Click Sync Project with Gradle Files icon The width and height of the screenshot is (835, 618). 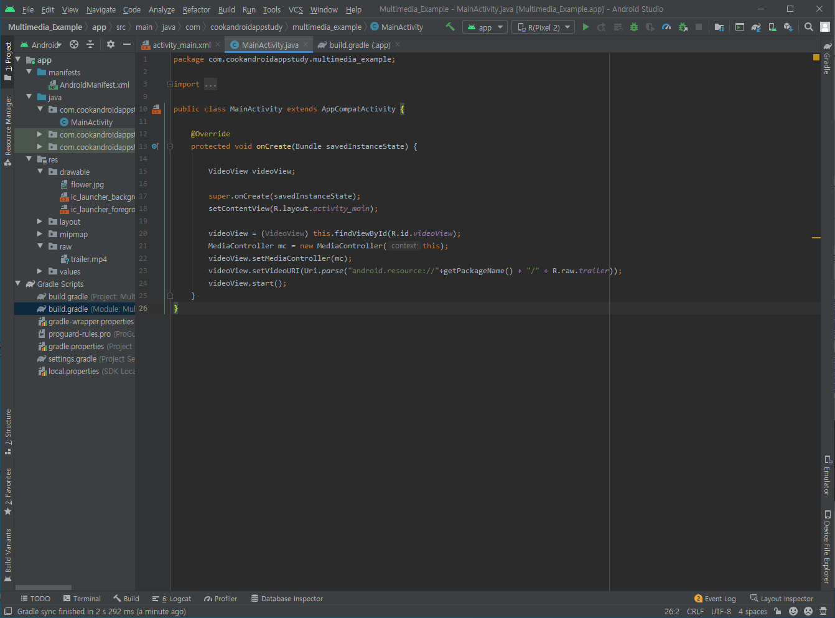(x=756, y=27)
